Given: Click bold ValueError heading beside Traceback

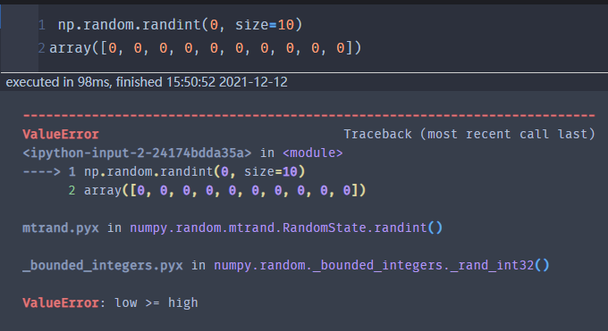Looking at the screenshot, I should 61,135.
